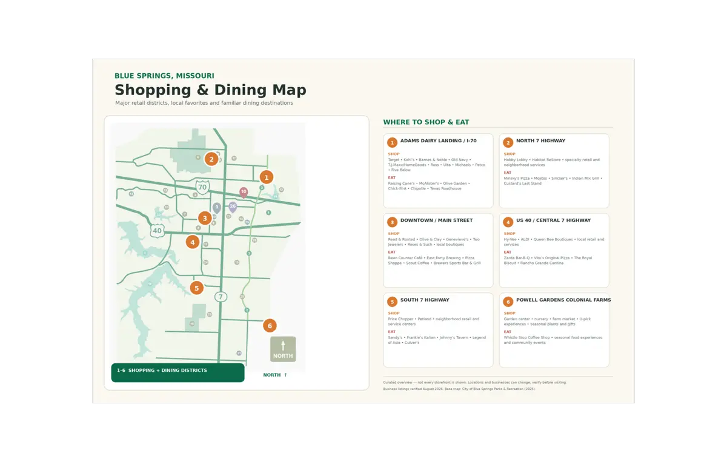Viewport: 727px width, 462px height.
Task: Click EAT label in South 7 Highway card
Action: 392,332
